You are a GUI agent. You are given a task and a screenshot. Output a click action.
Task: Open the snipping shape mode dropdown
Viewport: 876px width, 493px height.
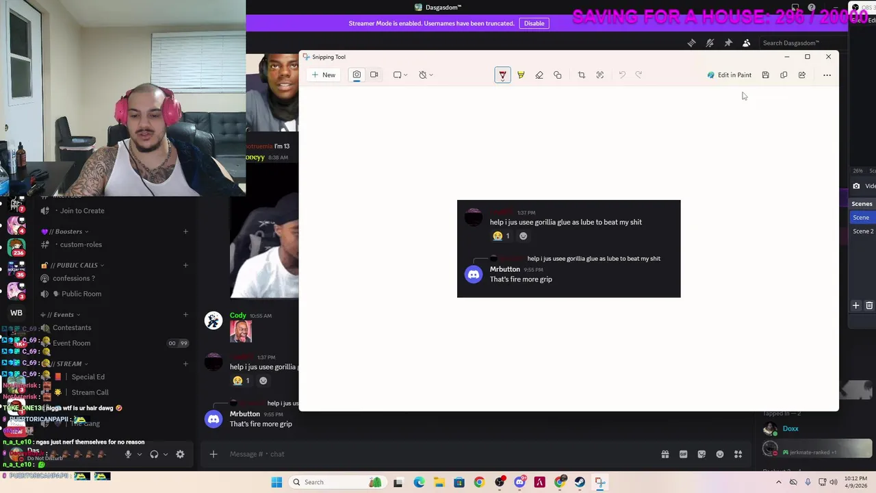(x=400, y=75)
